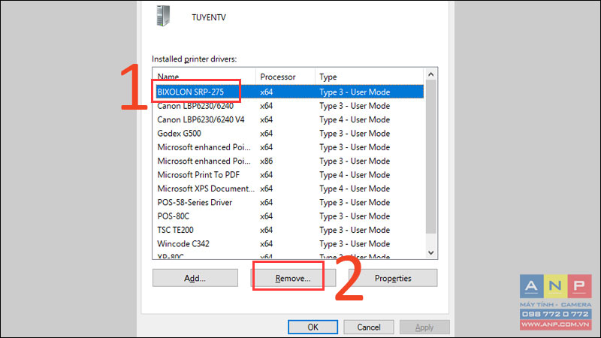Screen dimensions: 601x338
Task: Select the Wincode C342 driver
Action: [x=183, y=243]
